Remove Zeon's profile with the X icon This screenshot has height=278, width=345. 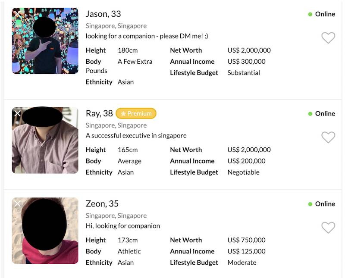[17, 203]
